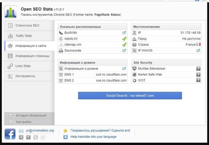Viewport: 209px width, 145px height.
Task: Open Информация о домене external link icon
Action: click(x=124, y=69)
